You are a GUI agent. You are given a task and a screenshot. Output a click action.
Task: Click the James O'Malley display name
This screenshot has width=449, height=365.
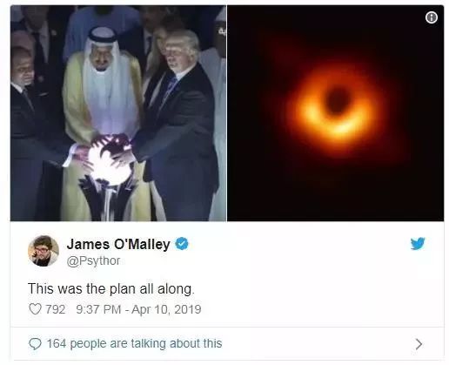point(118,244)
